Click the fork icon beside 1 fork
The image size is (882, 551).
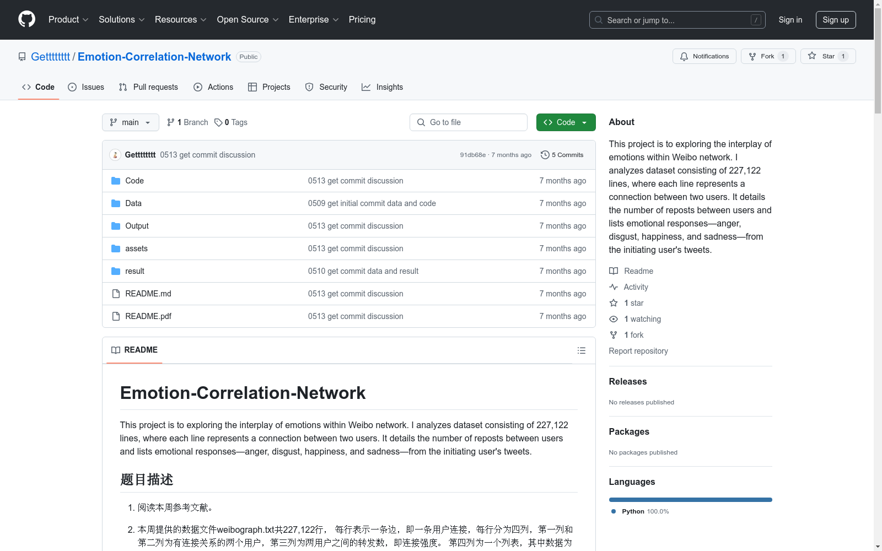(x=614, y=335)
